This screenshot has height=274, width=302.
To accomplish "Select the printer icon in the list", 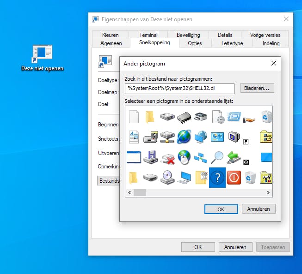I will click(200, 117).
